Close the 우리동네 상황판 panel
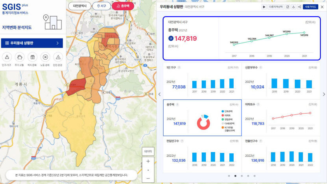The height and width of the screenshot is (184, 327). (322, 7)
